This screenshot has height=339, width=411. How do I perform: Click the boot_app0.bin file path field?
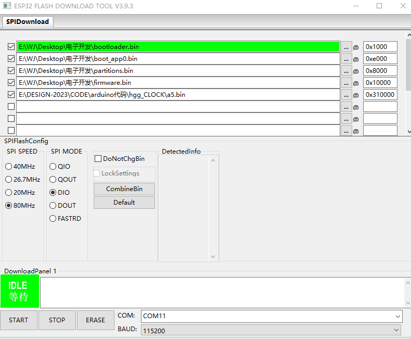178,59
